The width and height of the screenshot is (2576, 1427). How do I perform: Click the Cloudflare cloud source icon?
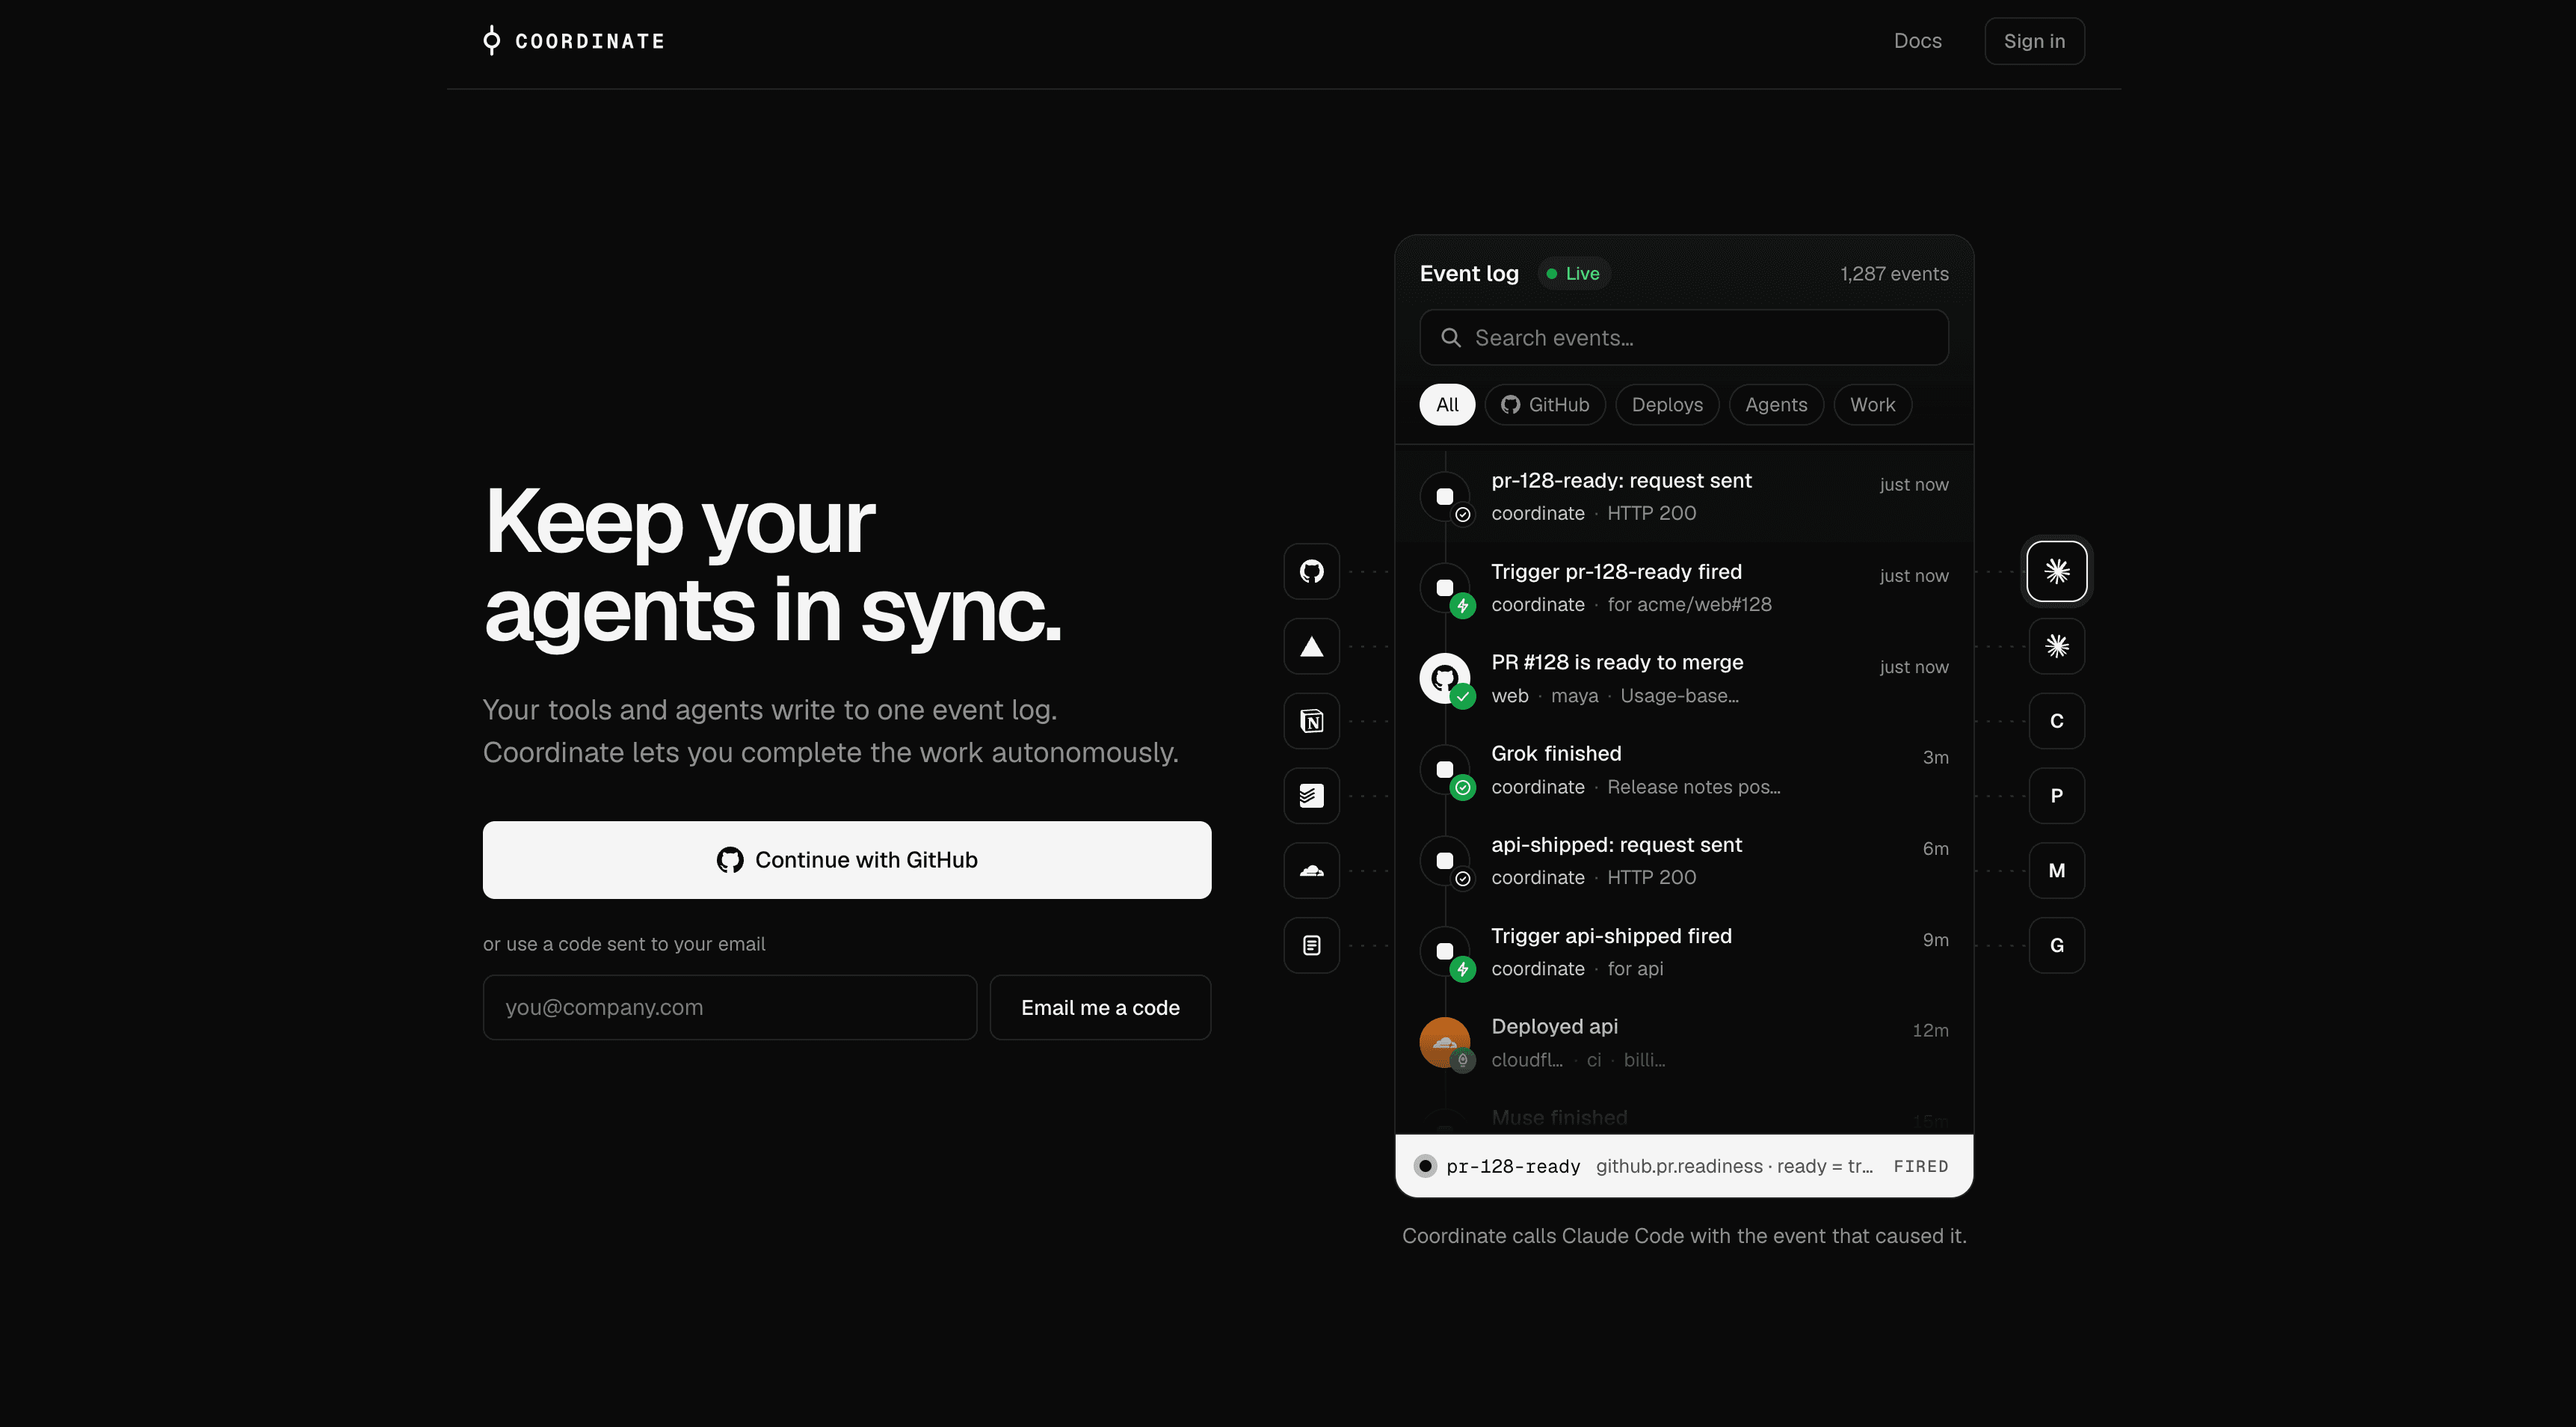tap(1312, 871)
